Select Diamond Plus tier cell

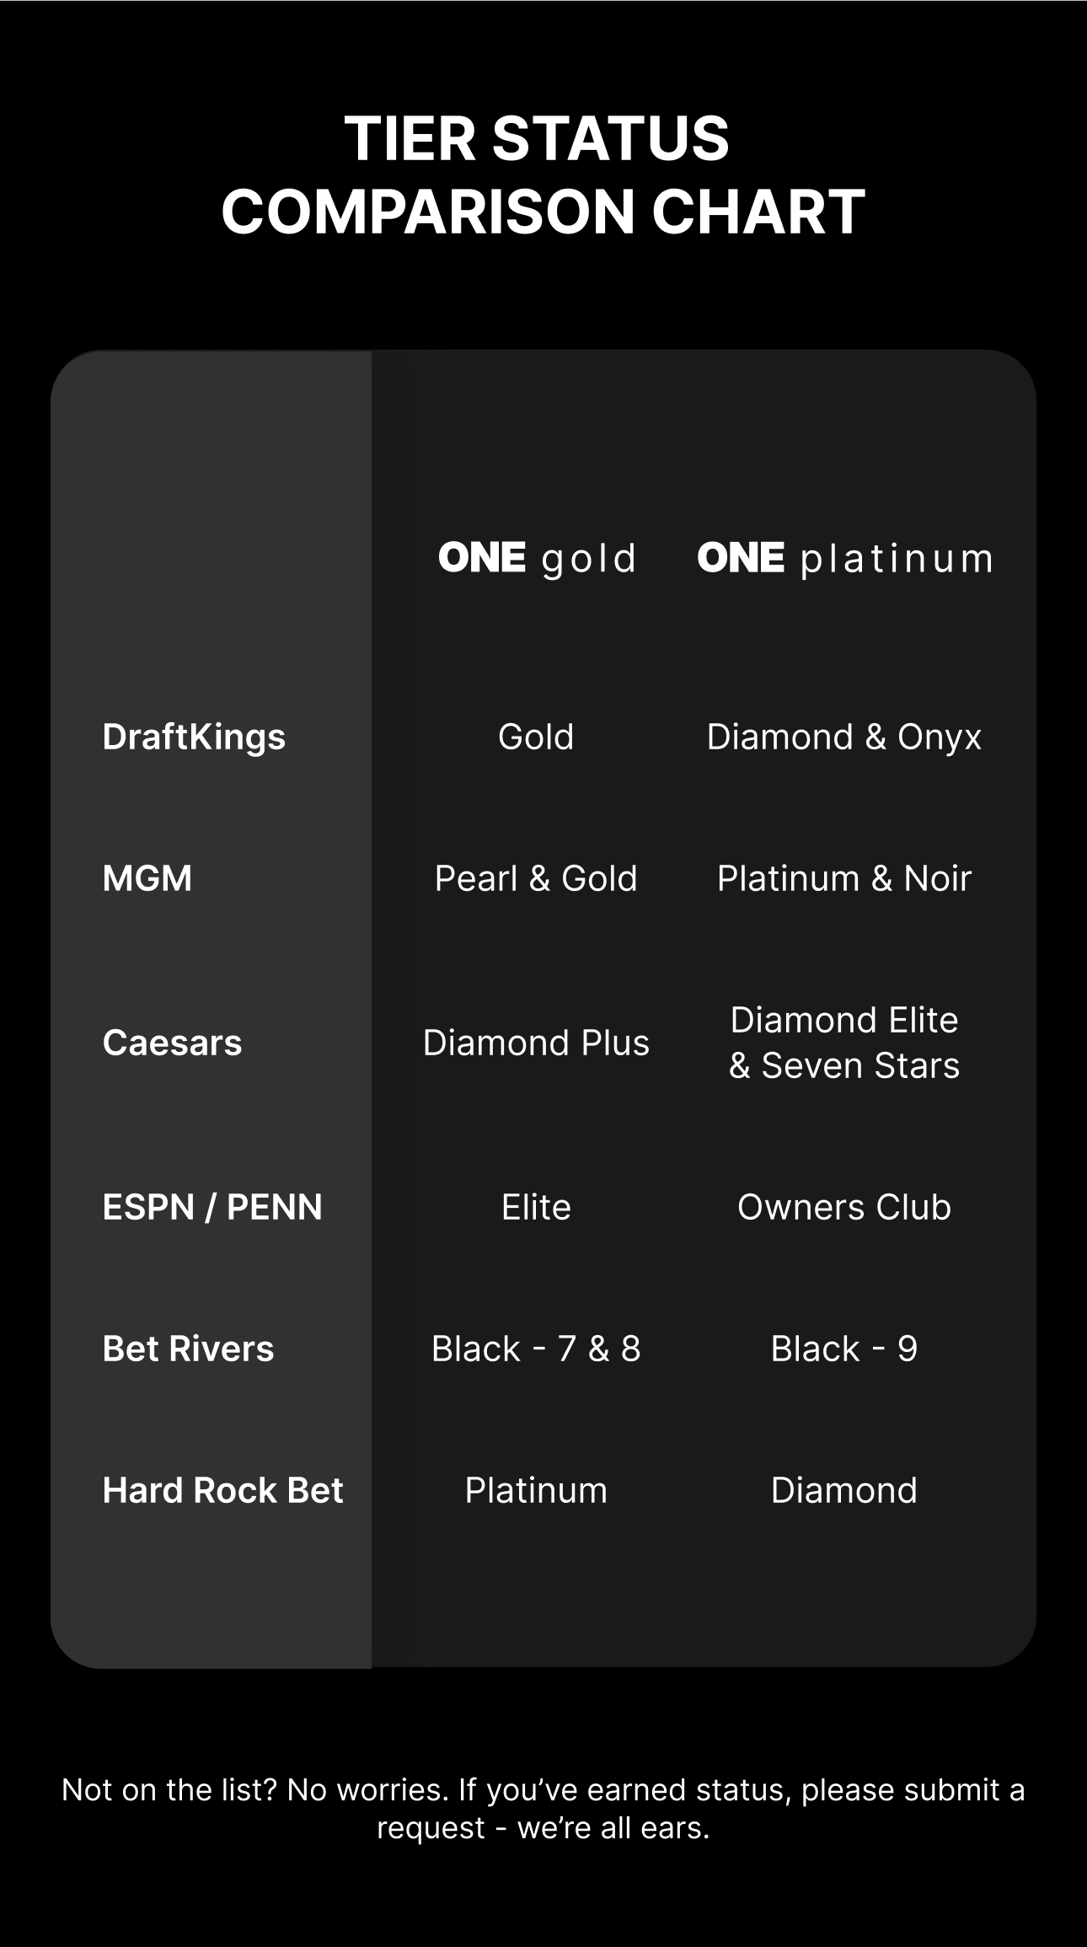[x=536, y=1043]
